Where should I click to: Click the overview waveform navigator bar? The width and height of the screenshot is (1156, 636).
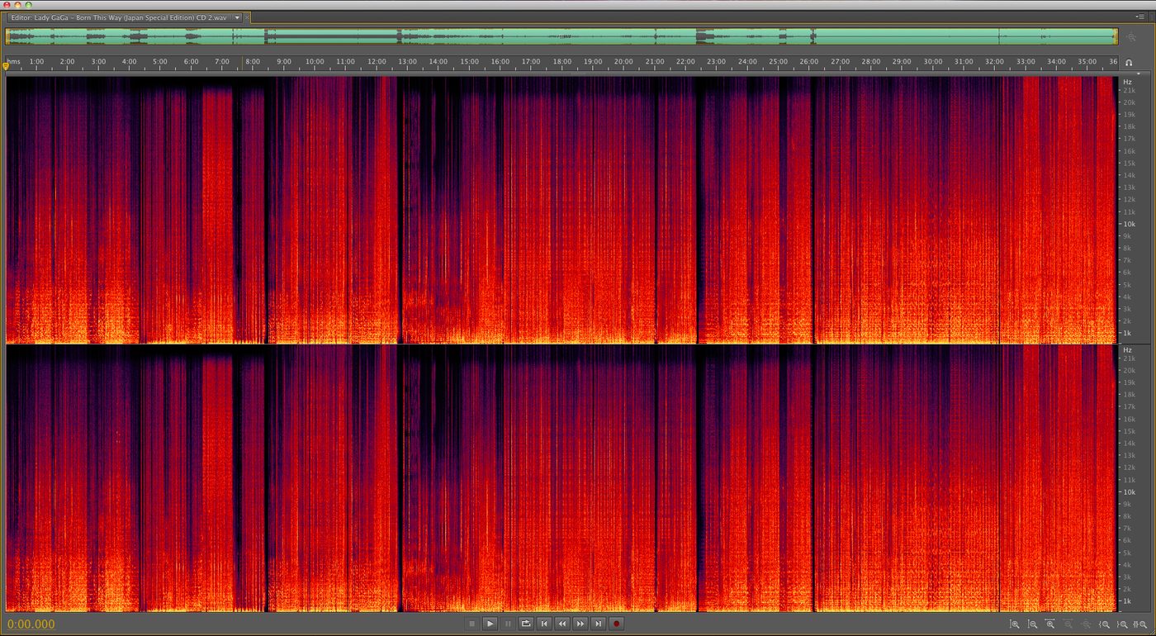561,36
